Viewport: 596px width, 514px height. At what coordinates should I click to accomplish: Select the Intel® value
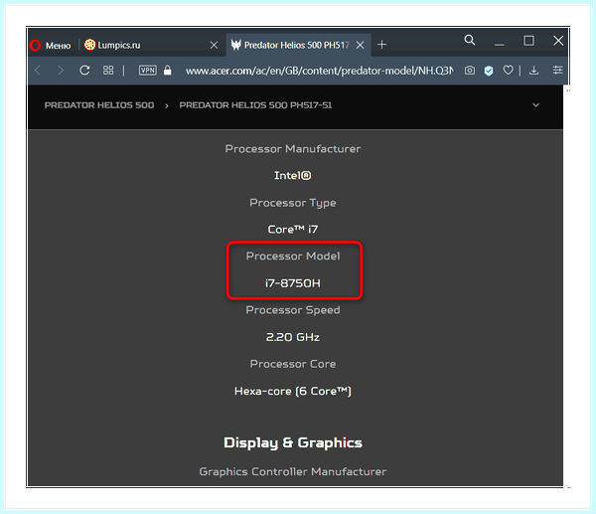click(293, 175)
